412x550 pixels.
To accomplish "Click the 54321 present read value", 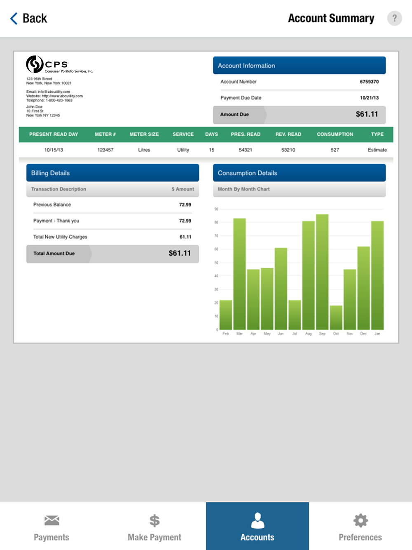I will click(x=246, y=150).
